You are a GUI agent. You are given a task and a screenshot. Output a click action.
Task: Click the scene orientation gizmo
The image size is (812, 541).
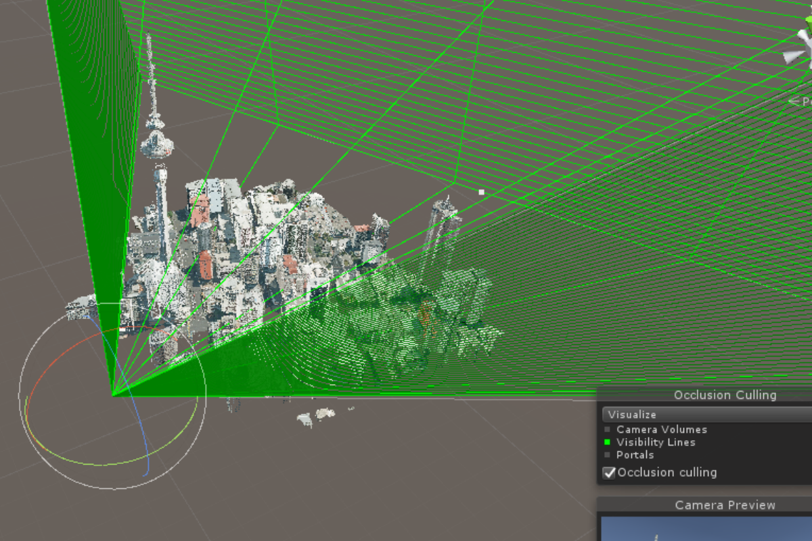pyautogui.click(x=800, y=47)
